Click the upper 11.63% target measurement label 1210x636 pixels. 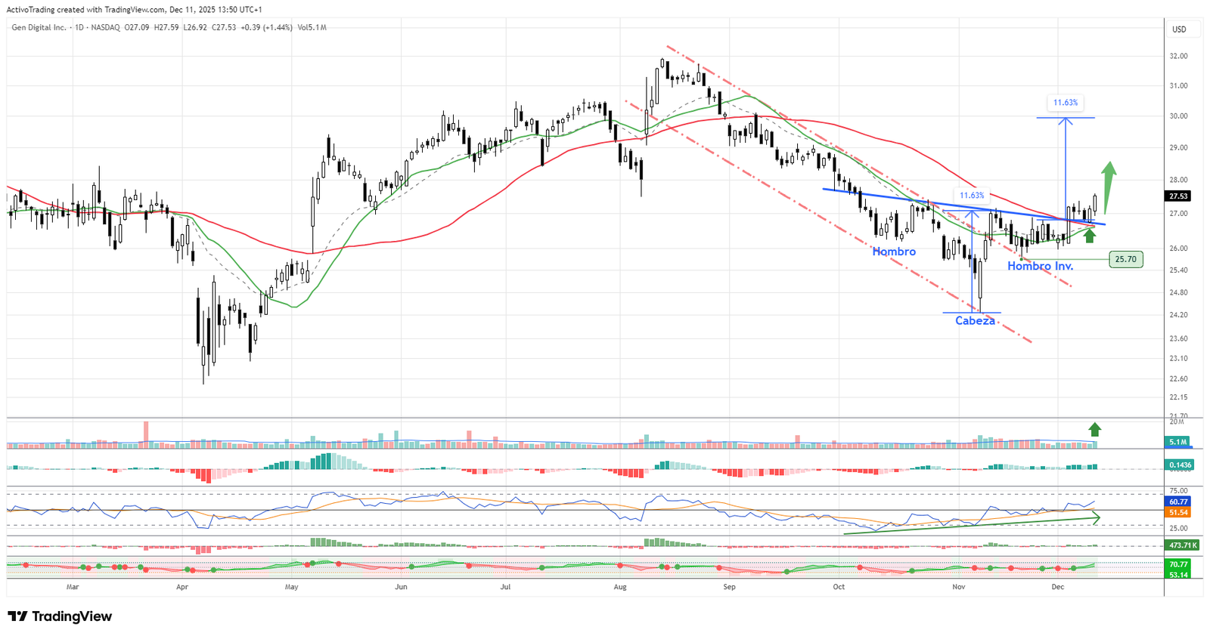pyautogui.click(x=1065, y=102)
